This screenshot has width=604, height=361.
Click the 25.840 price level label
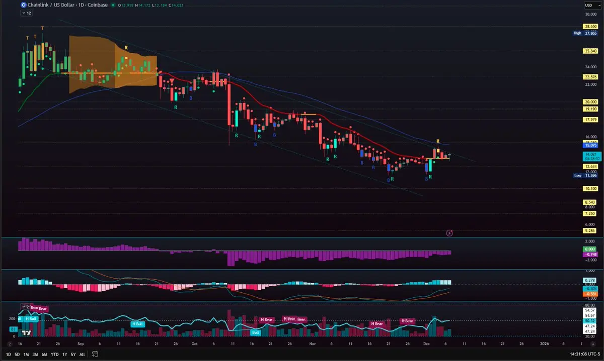pos(590,51)
